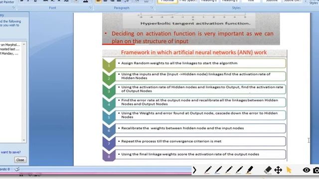Apply the Subtitle style

coord(272,1)
